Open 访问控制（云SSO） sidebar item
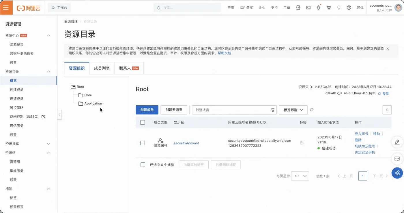The height and width of the screenshot is (213, 404). pos(27,117)
